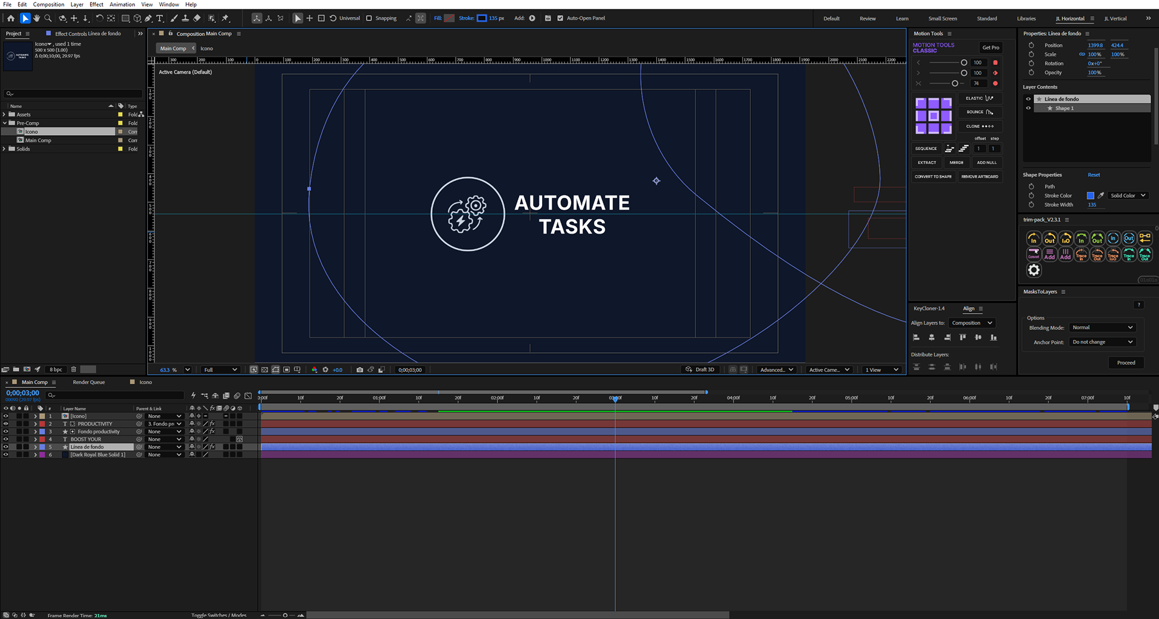Open the Anchor Point dropdown
1159x619 pixels.
pos(1102,342)
